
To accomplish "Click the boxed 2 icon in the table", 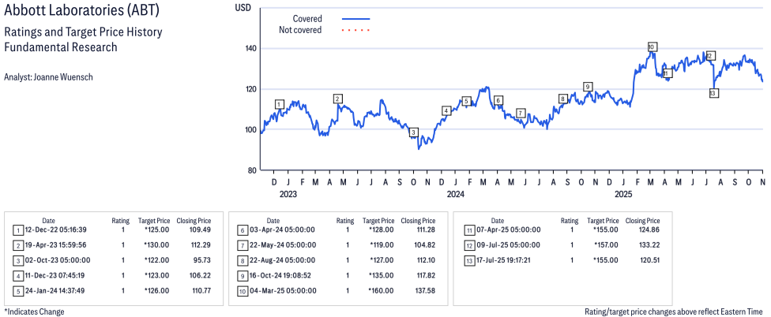I will point(18,245).
